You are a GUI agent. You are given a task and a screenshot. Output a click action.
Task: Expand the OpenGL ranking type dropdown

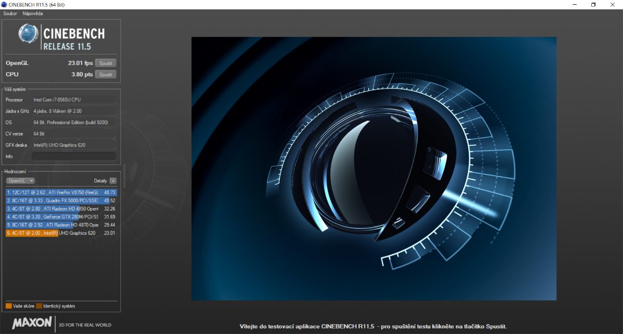pyautogui.click(x=21, y=181)
